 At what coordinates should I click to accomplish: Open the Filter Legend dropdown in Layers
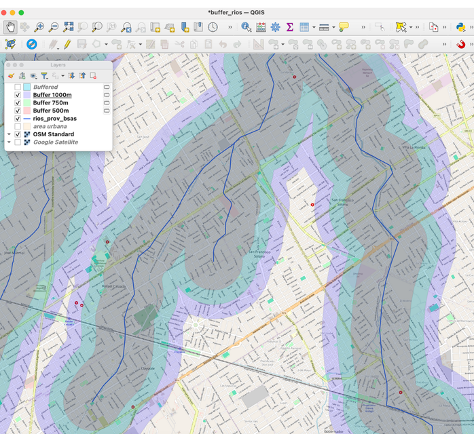(45, 76)
